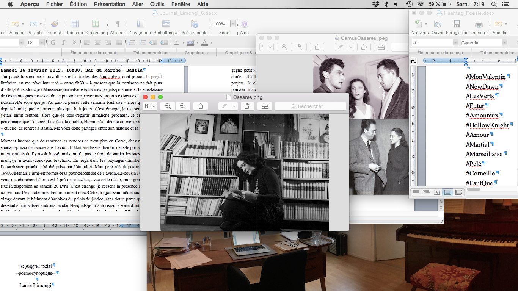Open the Boîte à outils toolbox
The height and width of the screenshot is (291, 518).
pyautogui.click(x=194, y=24)
